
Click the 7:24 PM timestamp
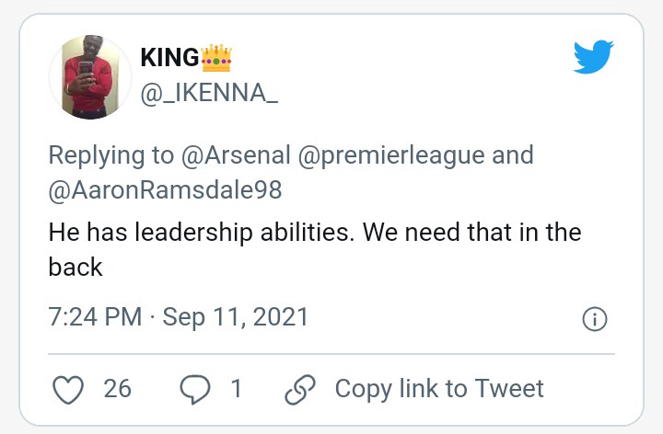point(95,316)
